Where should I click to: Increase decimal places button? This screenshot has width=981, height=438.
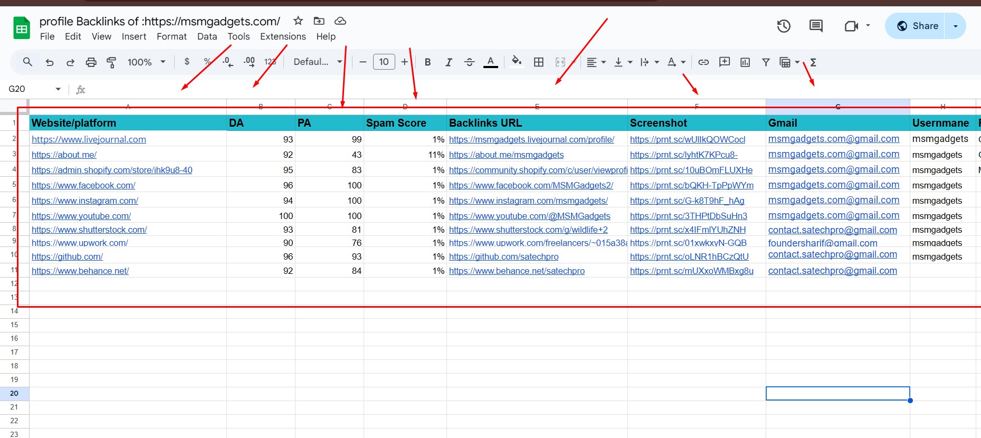pyautogui.click(x=249, y=62)
